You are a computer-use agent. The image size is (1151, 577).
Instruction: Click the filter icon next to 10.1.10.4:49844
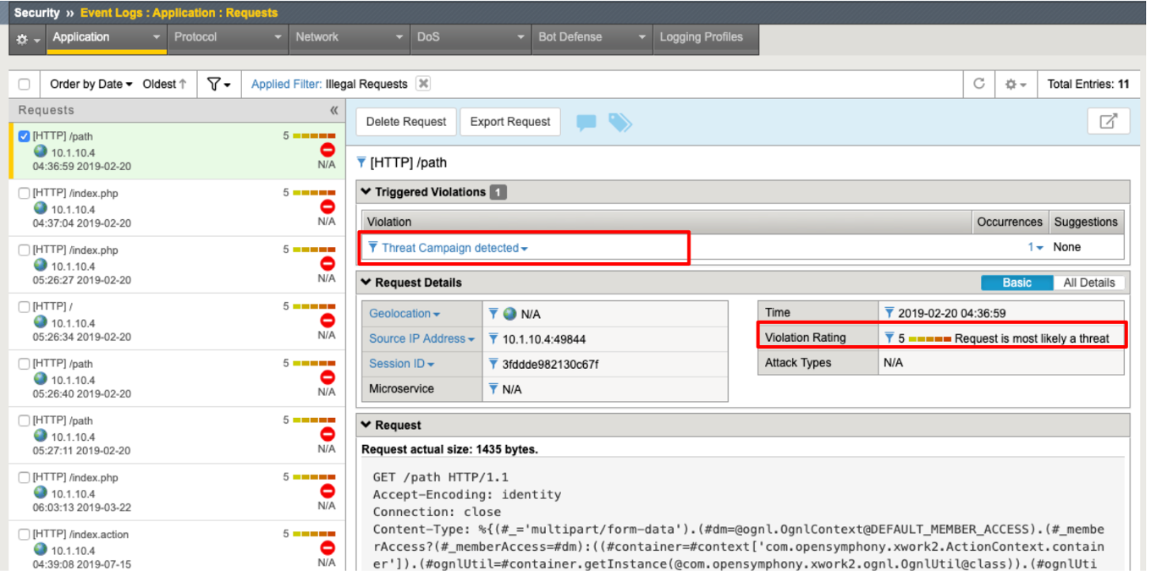(x=493, y=339)
